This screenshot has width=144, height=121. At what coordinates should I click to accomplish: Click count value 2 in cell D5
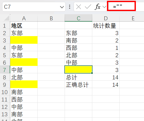106,55
